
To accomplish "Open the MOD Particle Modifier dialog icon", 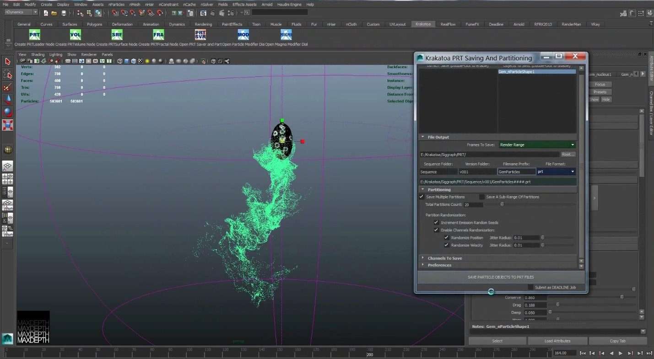I will pos(243,35).
